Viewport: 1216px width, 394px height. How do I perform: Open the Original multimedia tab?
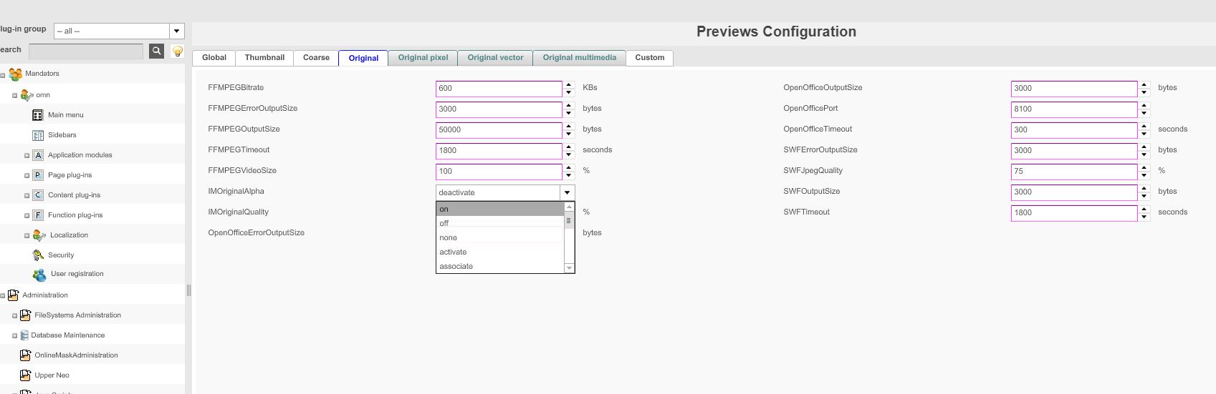(x=579, y=58)
